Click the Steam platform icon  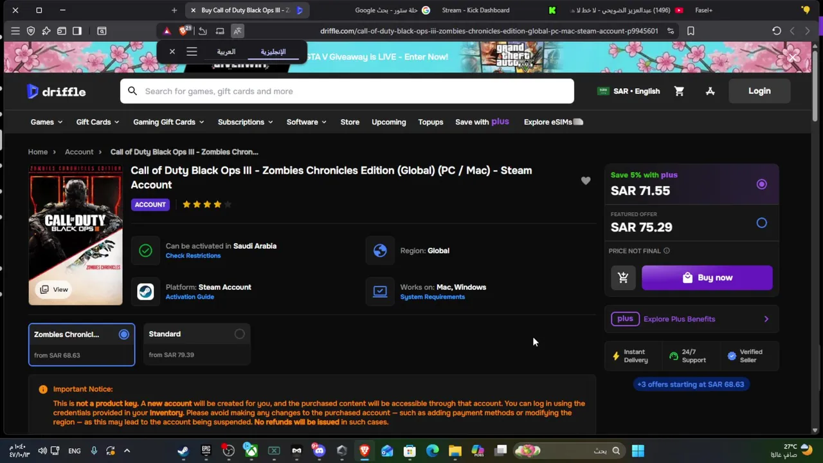pyautogui.click(x=145, y=291)
